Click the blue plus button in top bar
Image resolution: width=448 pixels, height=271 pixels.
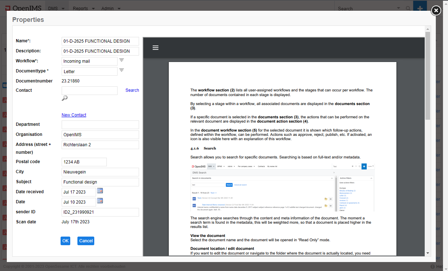[420, 8]
